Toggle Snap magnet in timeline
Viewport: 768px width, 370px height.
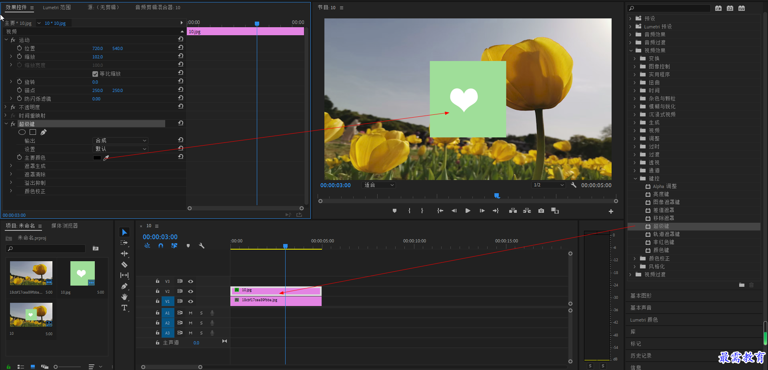coord(161,246)
